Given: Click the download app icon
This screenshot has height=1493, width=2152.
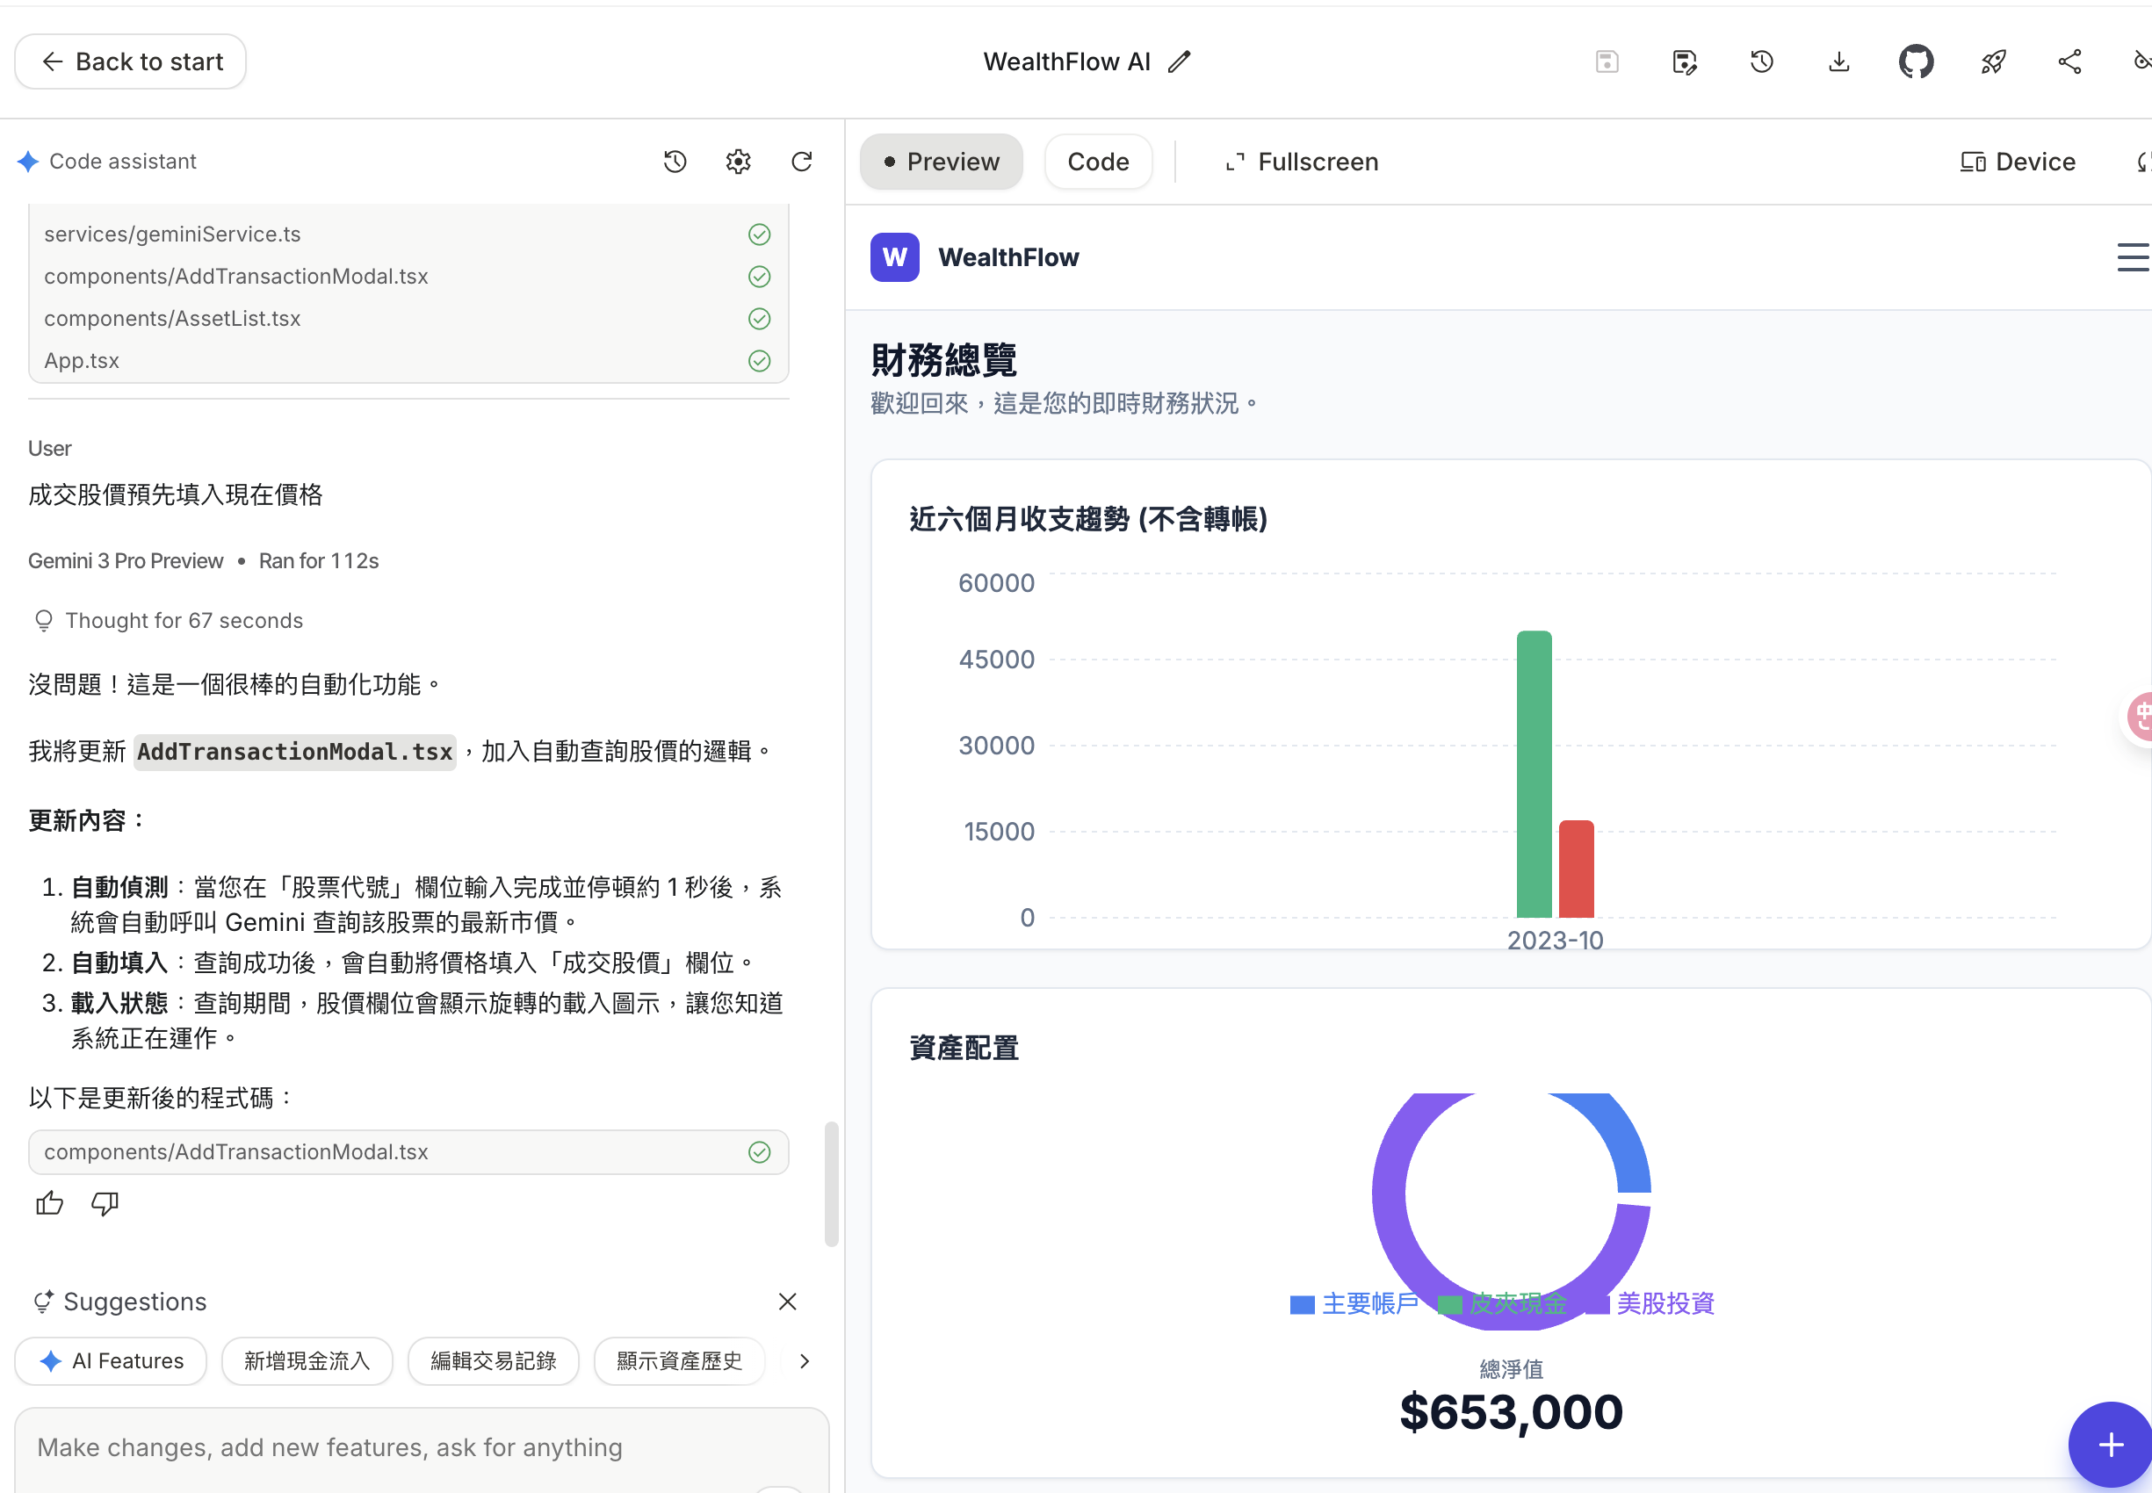Looking at the screenshot, I should pos(1838,61).
